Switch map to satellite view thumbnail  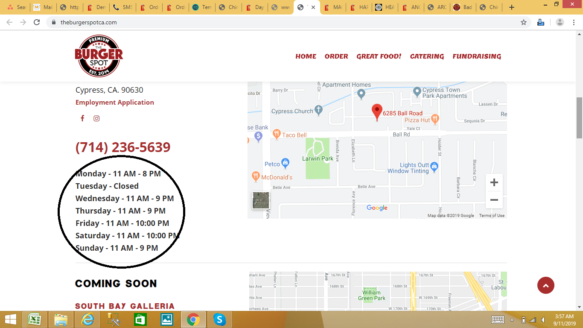[261, 200]
